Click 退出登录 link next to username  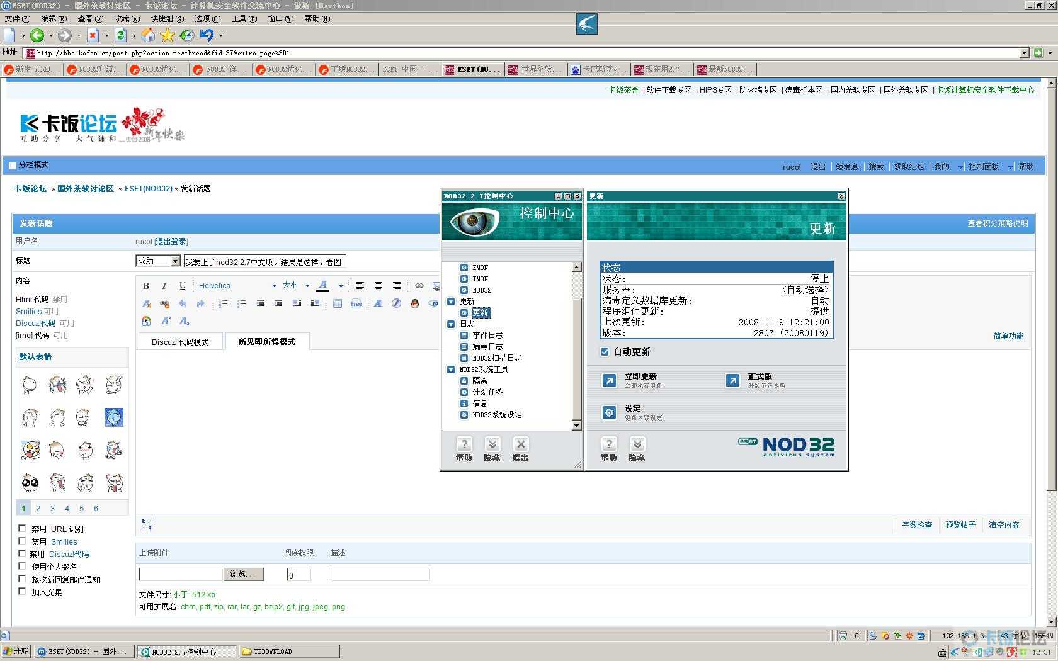pyautogui.click(x=171, y=242)
